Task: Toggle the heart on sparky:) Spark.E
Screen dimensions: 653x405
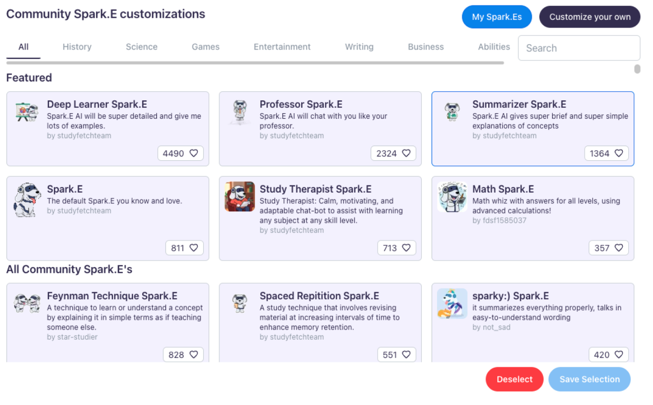Action: pyautogui.click(x=619, y=354)
